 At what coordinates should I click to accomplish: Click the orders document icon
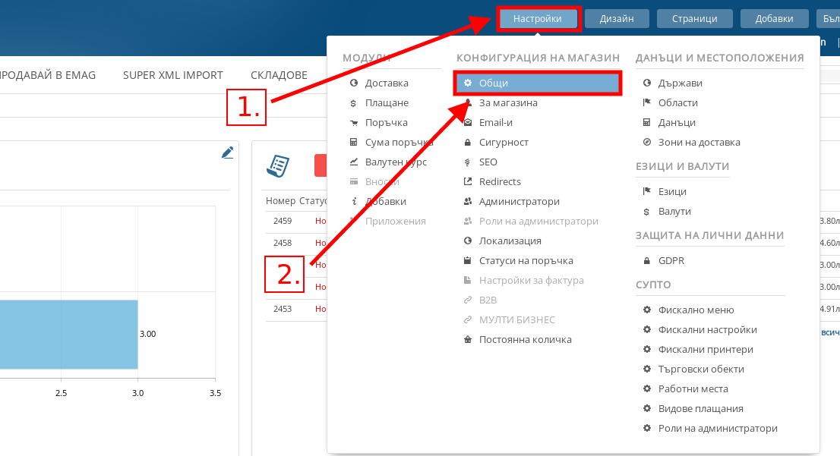(279, 165)
